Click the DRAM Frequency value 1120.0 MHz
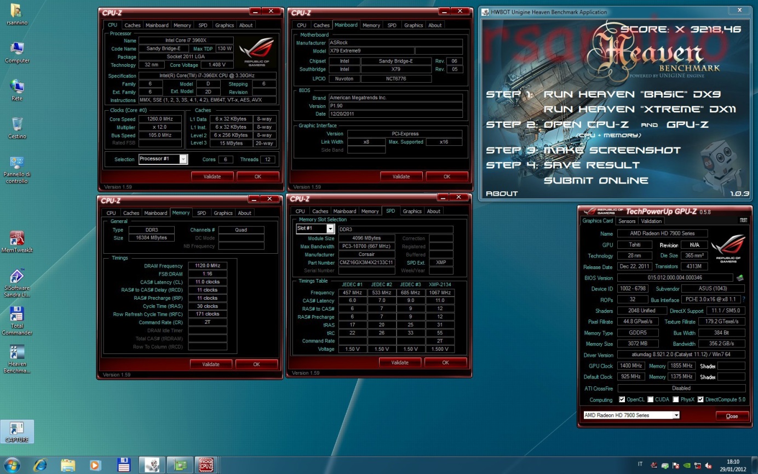 pos(207,266)
